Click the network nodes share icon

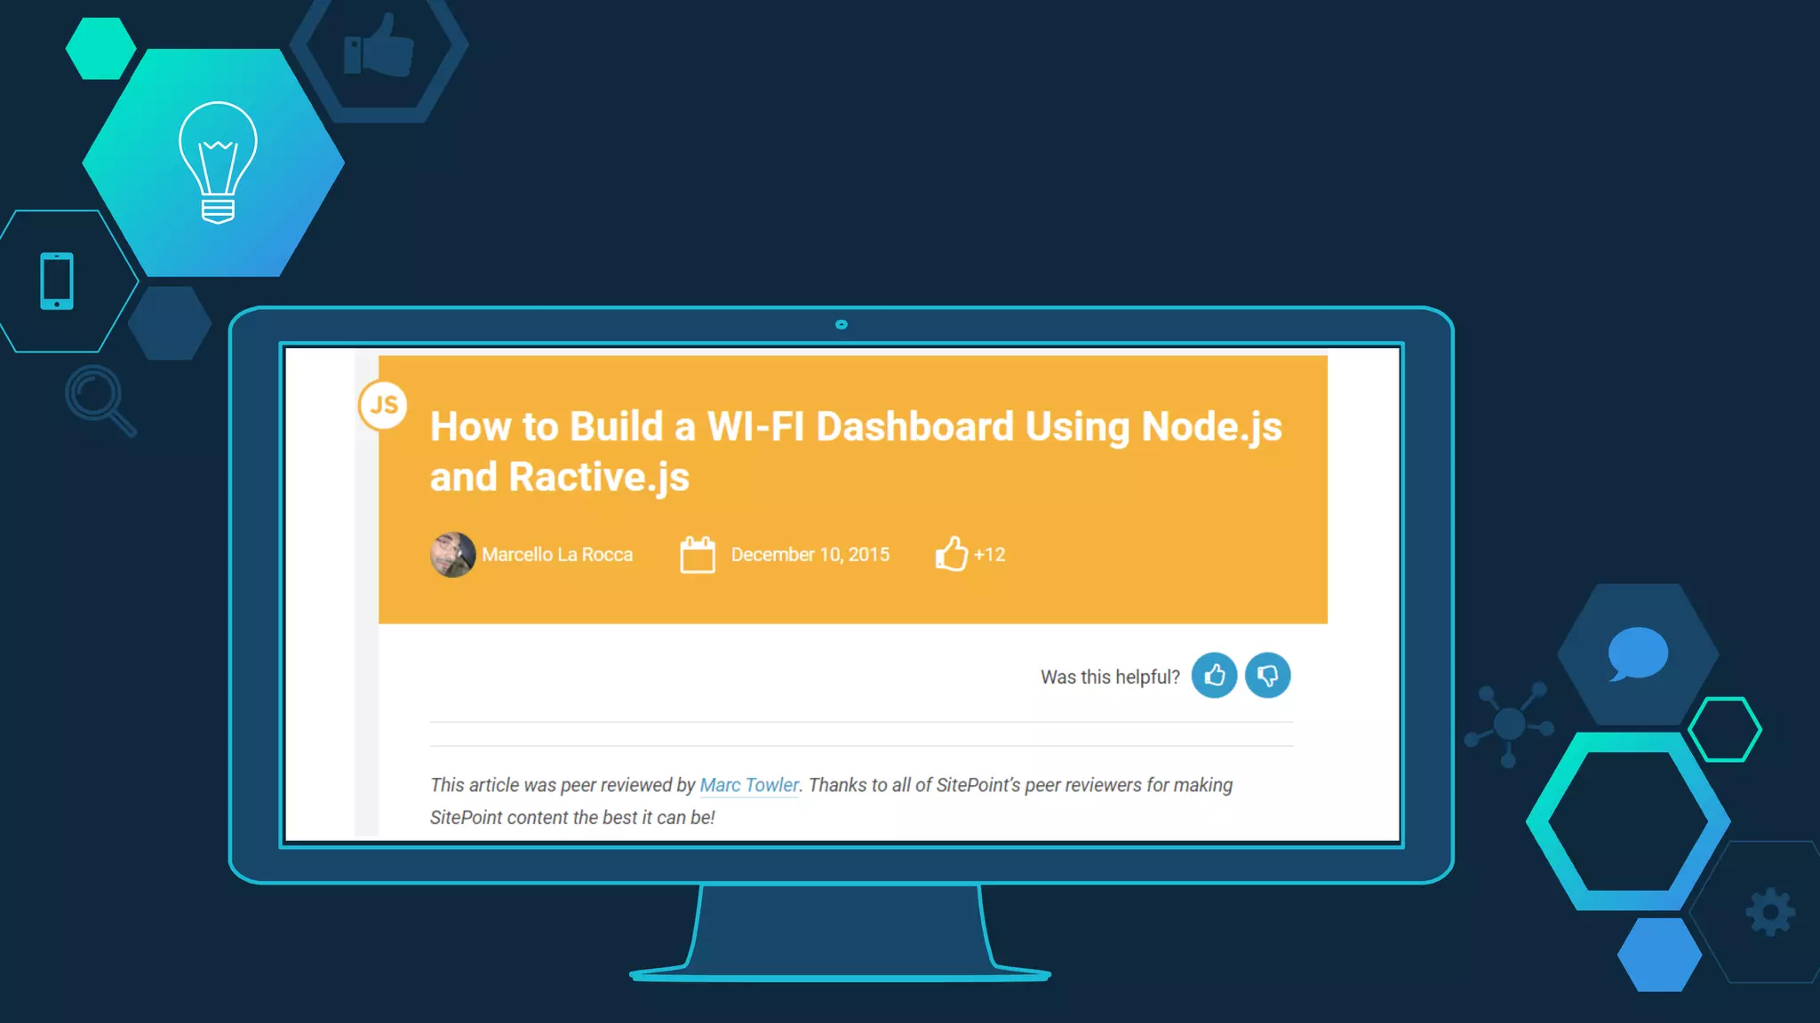pos(1509,724)
